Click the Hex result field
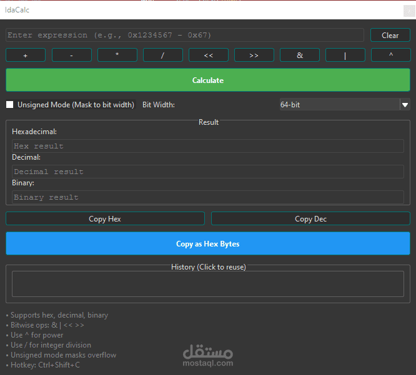Viewport: 416px width, 375px height. click(x=208, y=146)
